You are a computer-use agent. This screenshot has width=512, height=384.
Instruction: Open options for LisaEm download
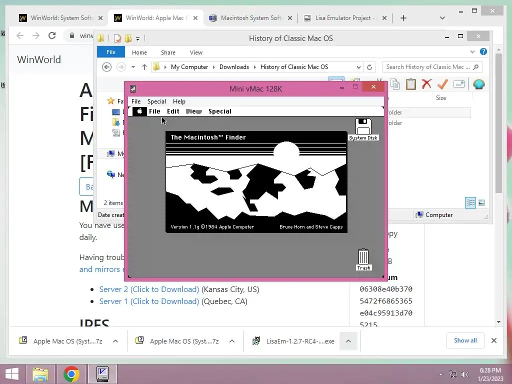click(348, 341)
